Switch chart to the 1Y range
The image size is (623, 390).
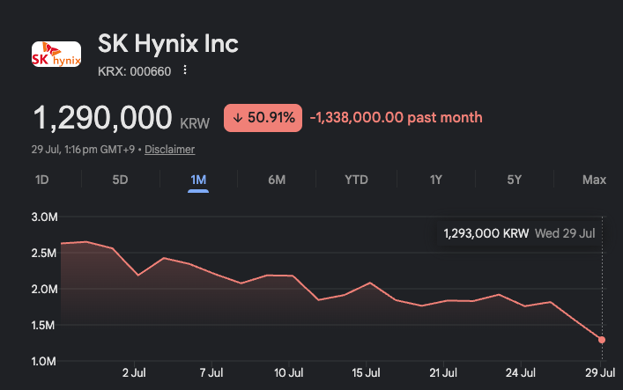point(436,180)
